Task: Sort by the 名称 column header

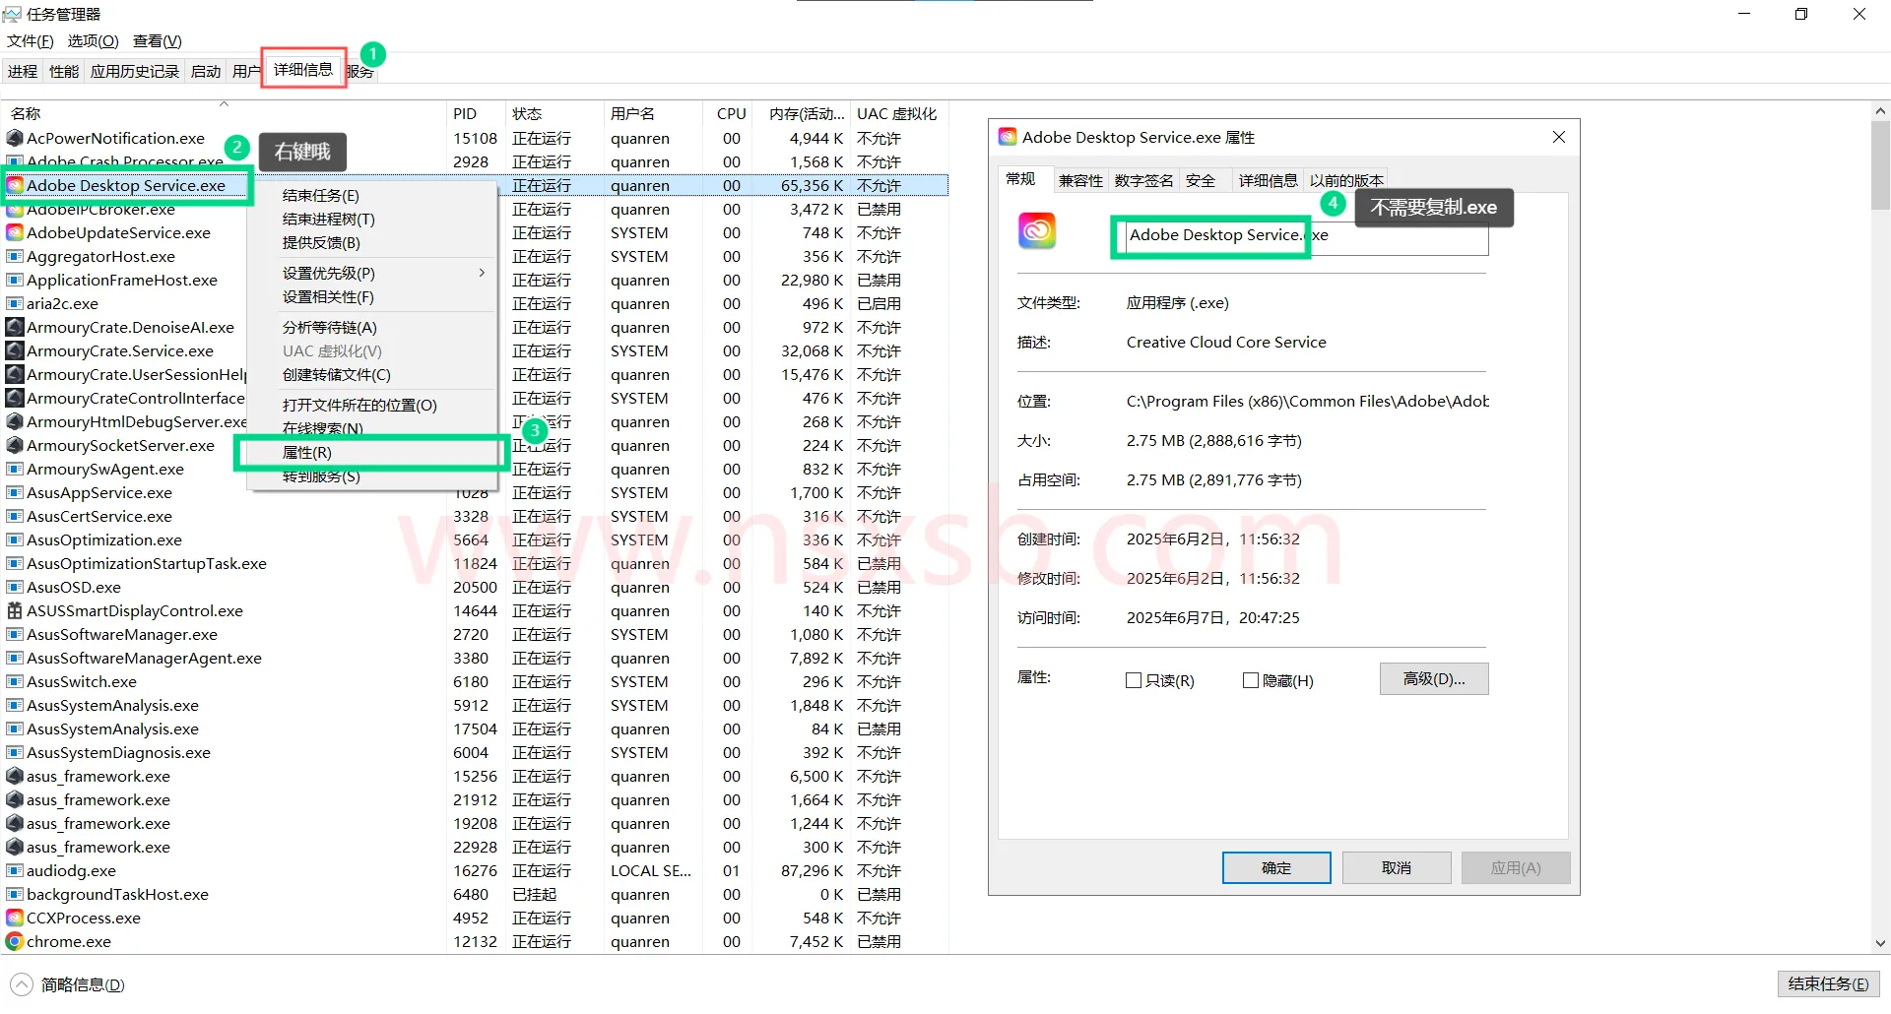Action: (224, 113)
